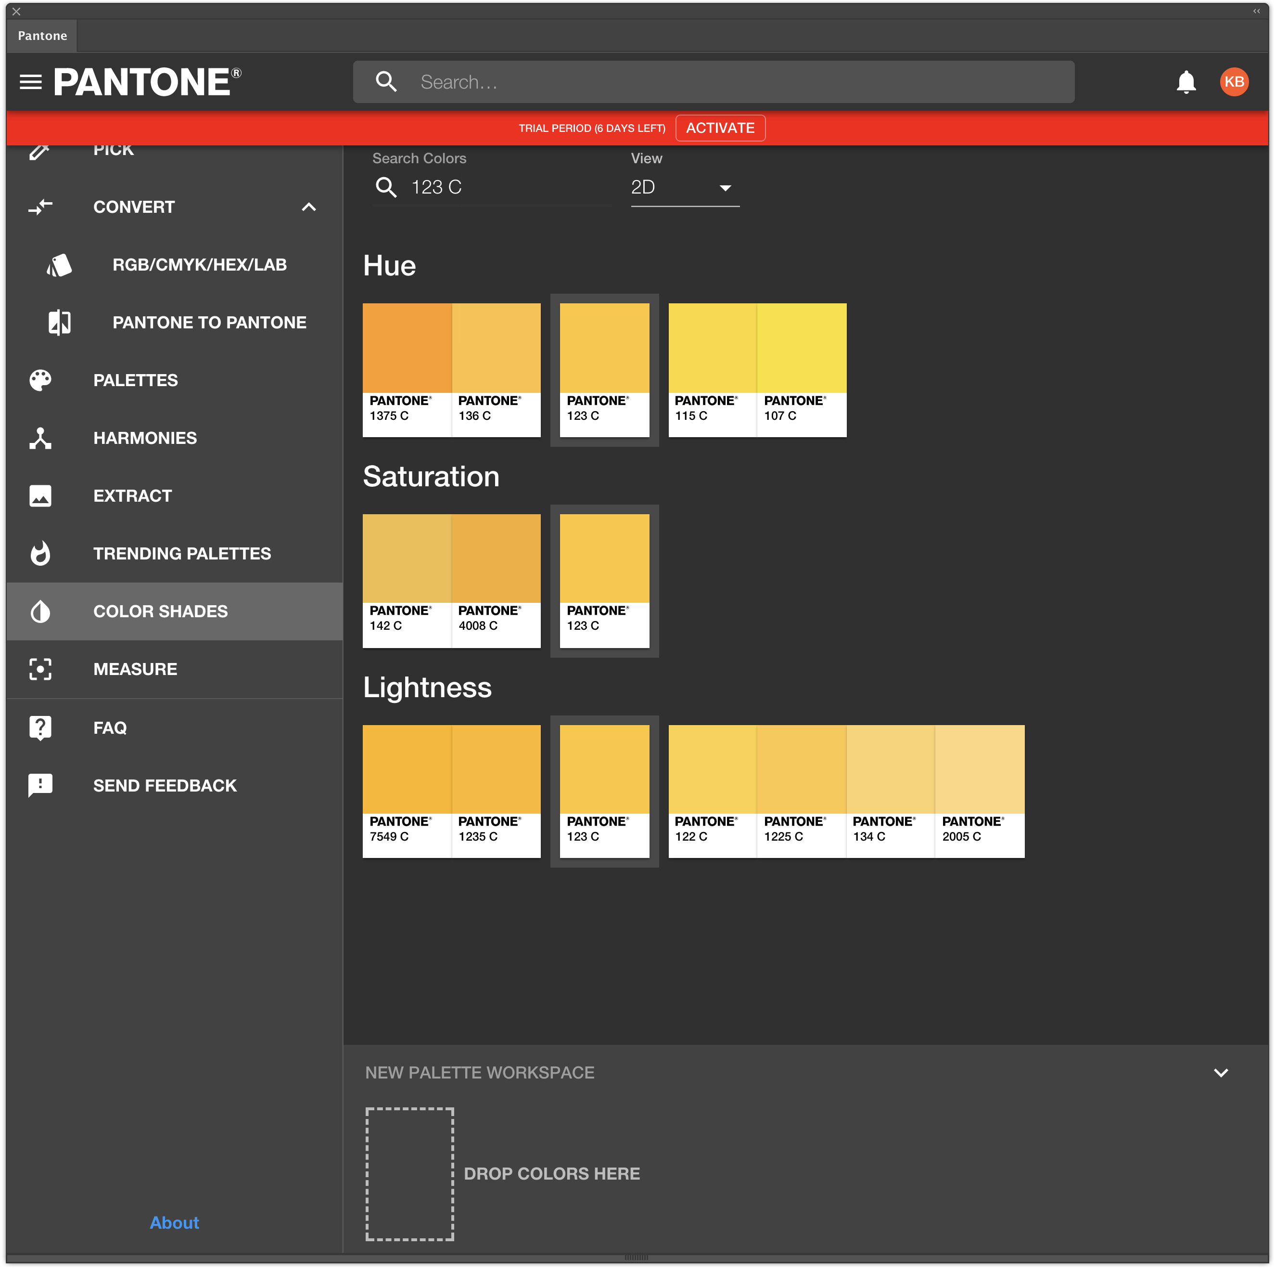This screenshot has width=1275, height=1273.
Task: Click the Pantone to Pantone compare icon
Action: (59, 322)
